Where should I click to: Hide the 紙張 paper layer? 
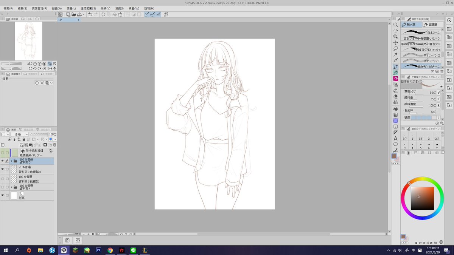coord(3,195)
